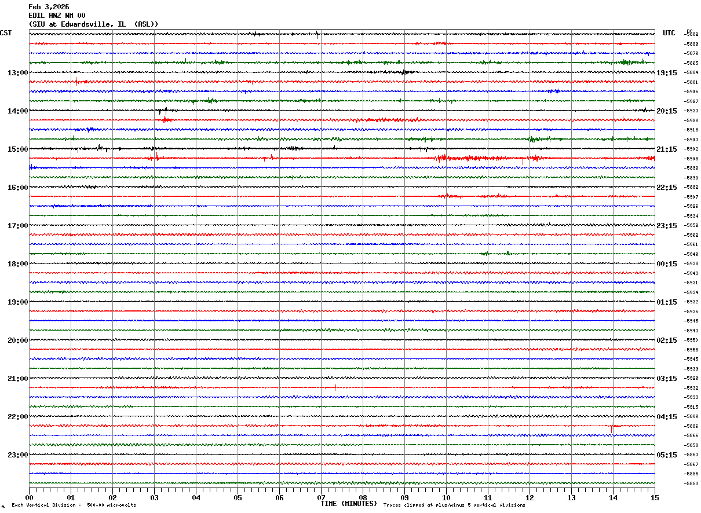This screenshot has height=513, width=701.
Task: Click the DC offset value -5889
Action: click(691, 44)
